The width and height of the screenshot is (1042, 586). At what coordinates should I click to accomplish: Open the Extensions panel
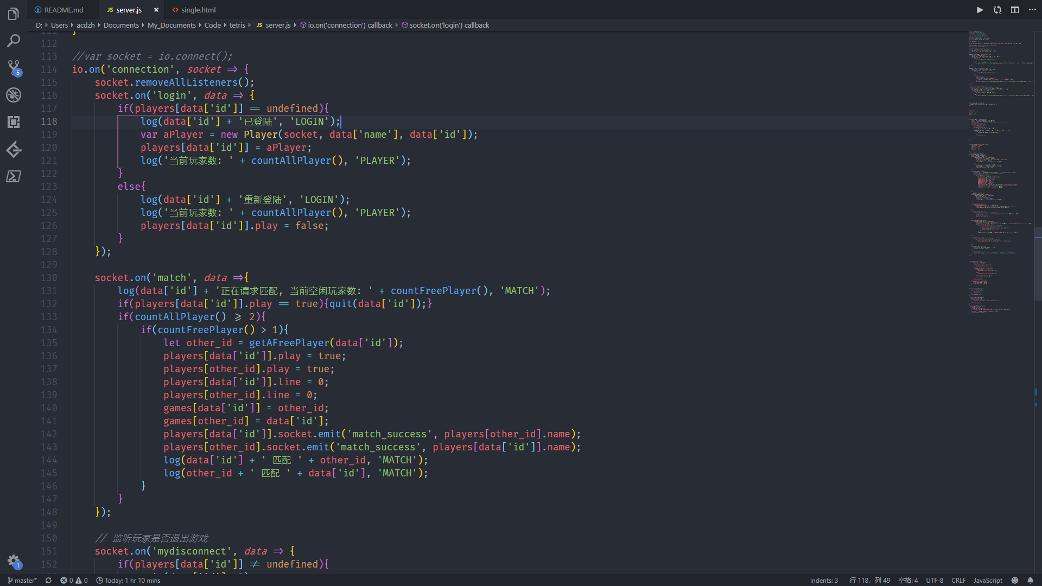tap(14, 122)
